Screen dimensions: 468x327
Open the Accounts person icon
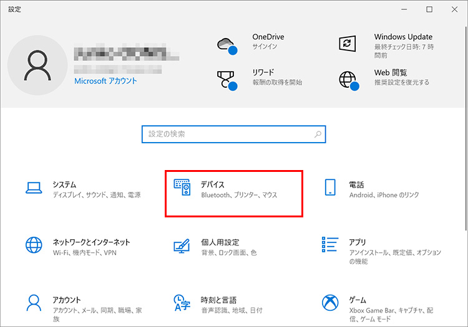[34, 303]
